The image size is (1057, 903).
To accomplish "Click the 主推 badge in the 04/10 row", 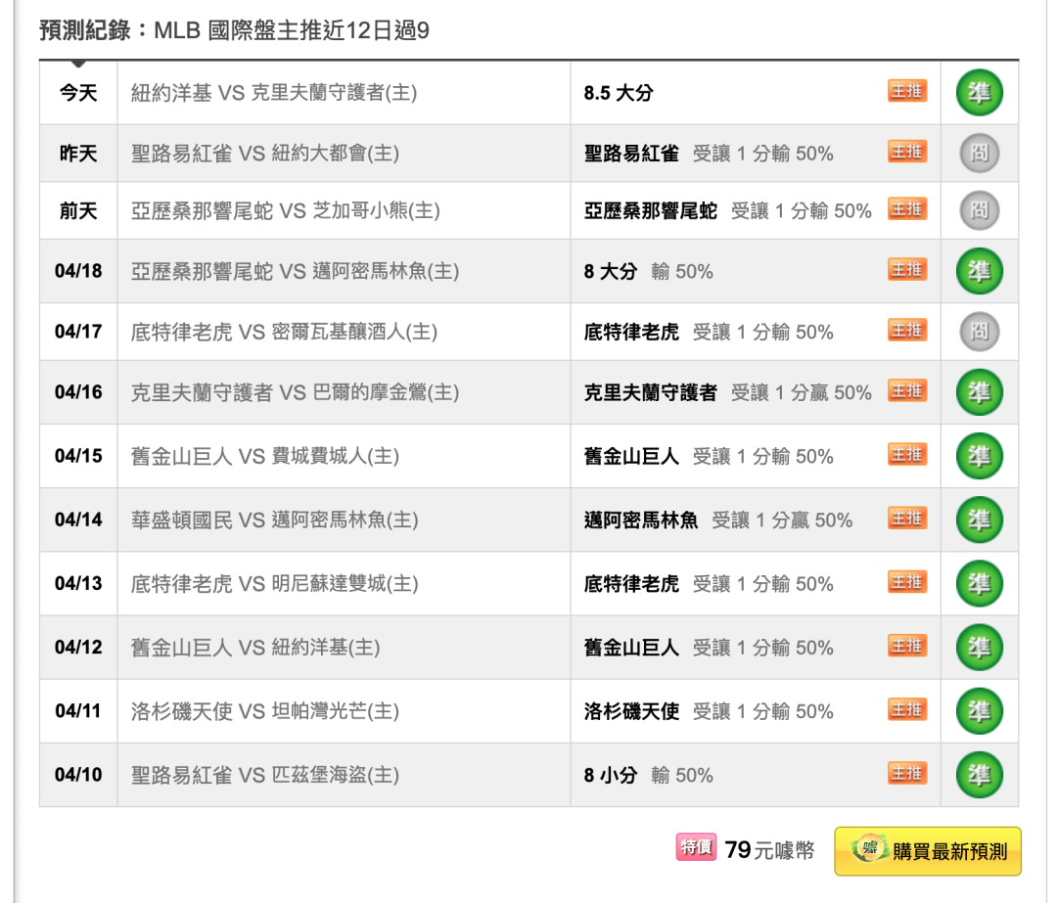I will point(907,773).
